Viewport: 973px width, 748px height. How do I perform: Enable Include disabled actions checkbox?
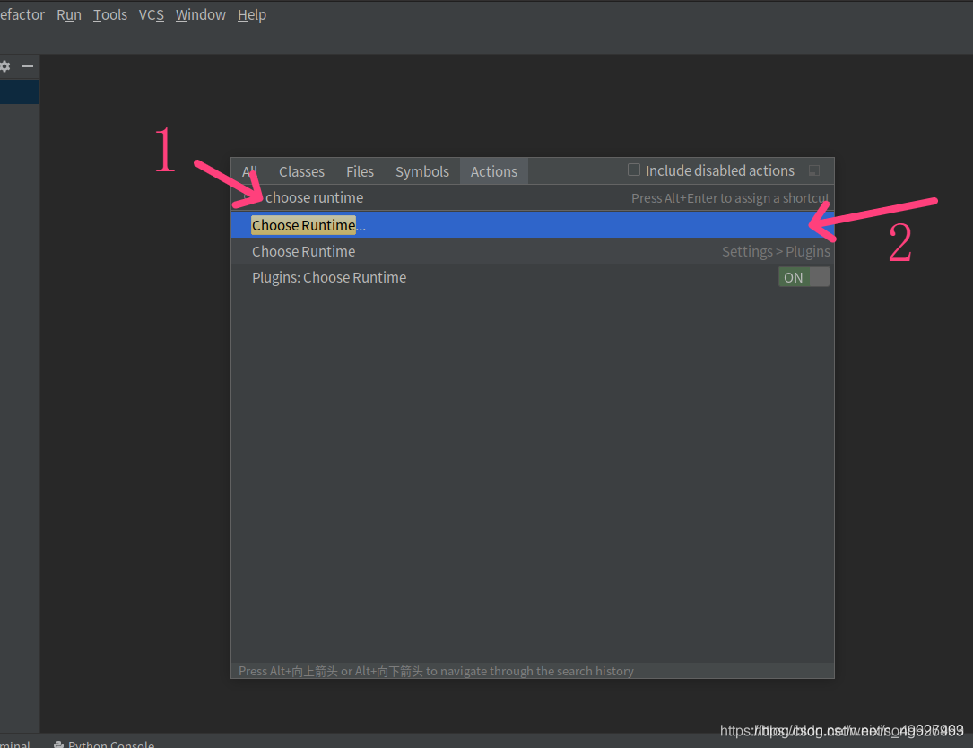coord(633,170)
